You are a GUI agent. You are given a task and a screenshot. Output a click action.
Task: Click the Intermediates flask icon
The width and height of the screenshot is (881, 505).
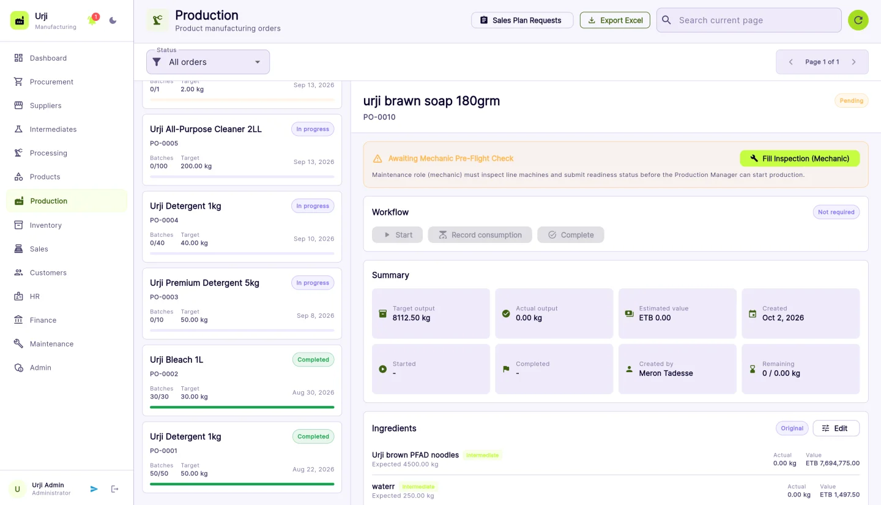(18, 129)
